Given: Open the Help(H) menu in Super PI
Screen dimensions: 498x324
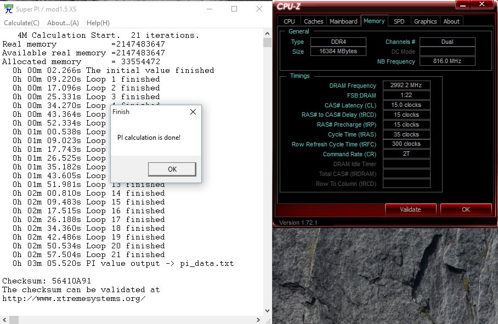Looking at the screenshot, I should point(98,23).
